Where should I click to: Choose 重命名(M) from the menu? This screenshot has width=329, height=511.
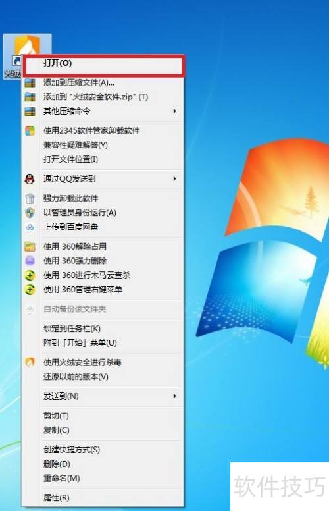point(103,479)
